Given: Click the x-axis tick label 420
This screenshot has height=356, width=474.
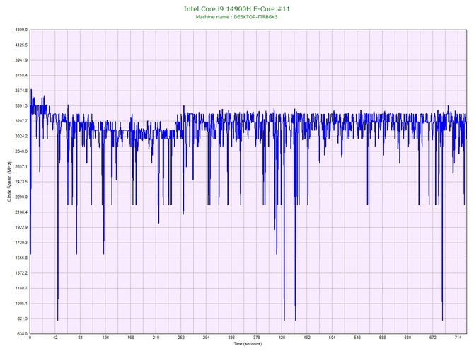Looking at the screenshot, I should coord(282,338).
